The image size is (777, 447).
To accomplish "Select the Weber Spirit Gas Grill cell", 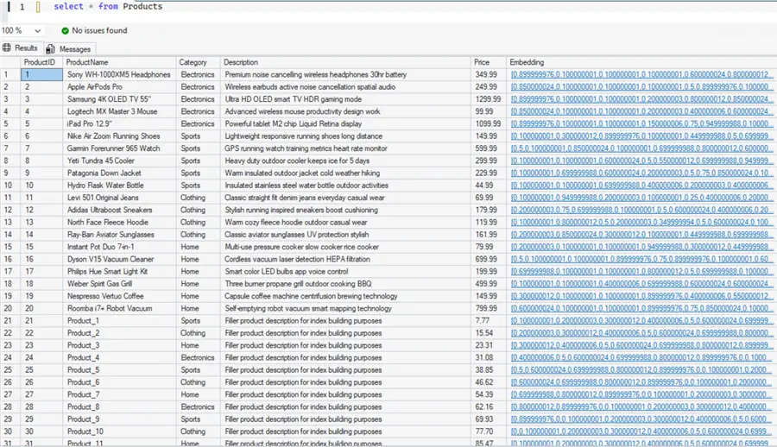I will click(119, 284).
